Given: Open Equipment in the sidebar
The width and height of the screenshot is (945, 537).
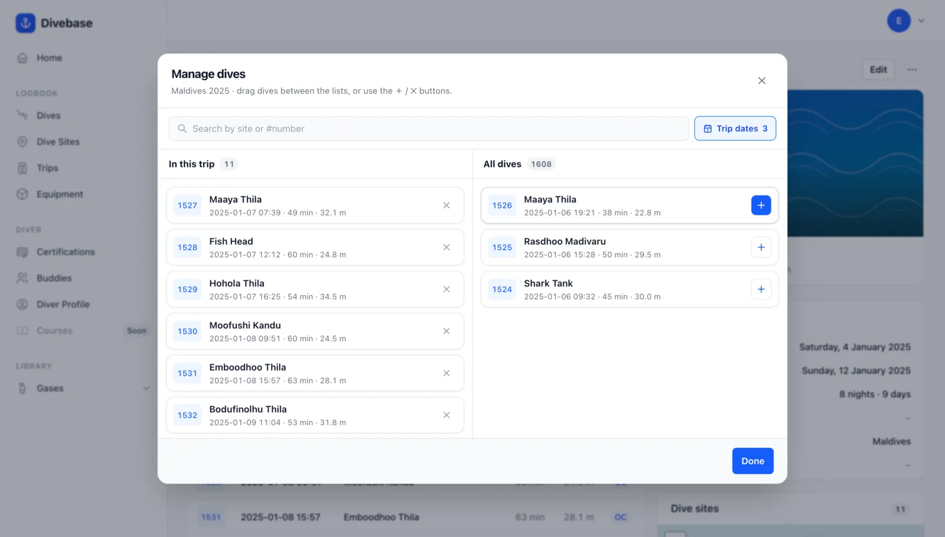Looking at the screenshot, I should click(x=60, y=194).
